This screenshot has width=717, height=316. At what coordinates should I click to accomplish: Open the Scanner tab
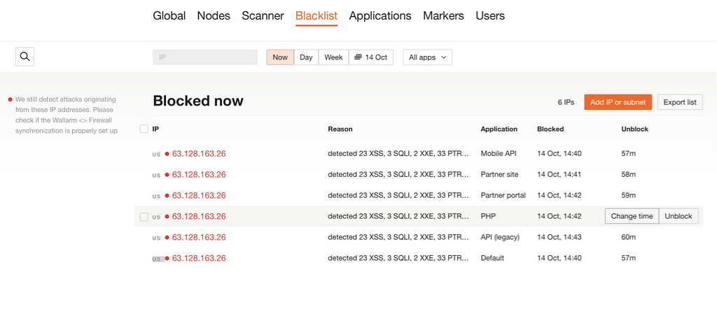click(x=263, y=15)
